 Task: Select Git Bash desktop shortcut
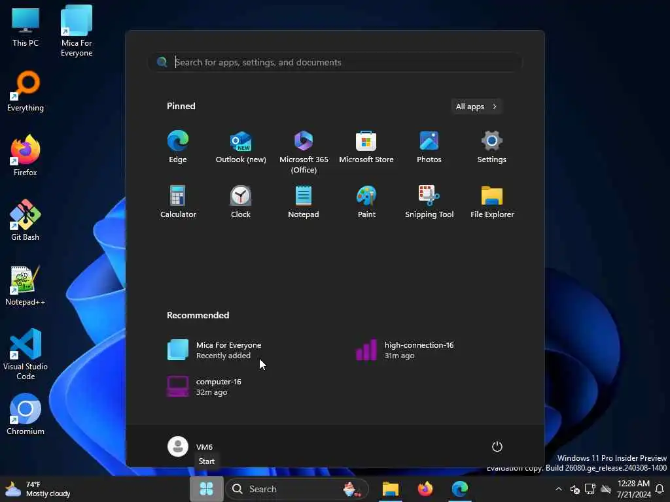[x=26, y=220]
